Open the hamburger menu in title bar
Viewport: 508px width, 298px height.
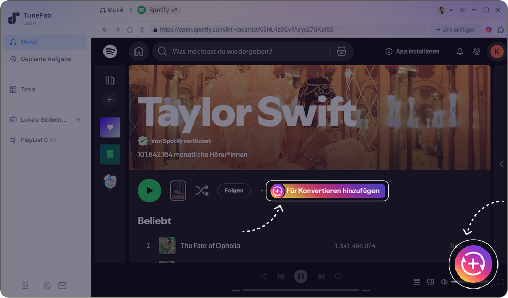click(462, 10)
